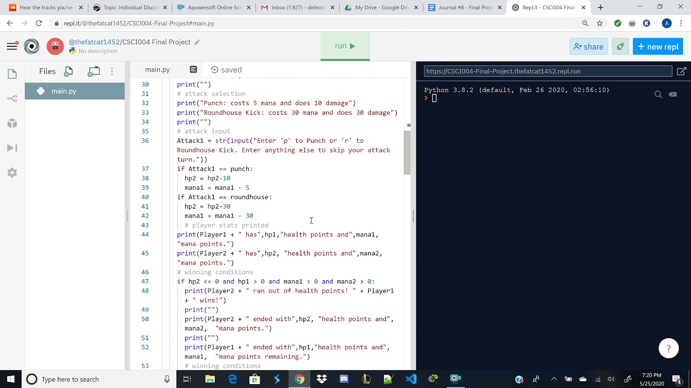
Task: Click the Python console prompt
Action: pyautogui.click(x=433, y=98)
